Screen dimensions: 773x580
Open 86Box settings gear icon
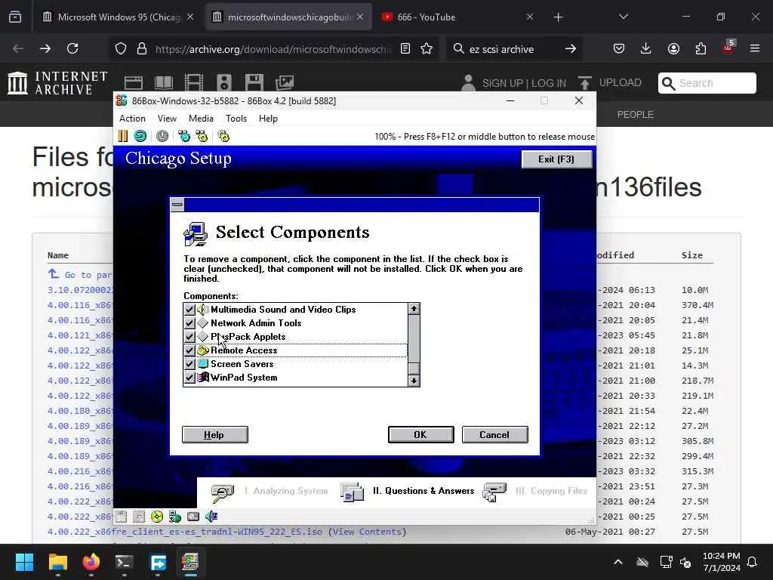click(x=223, y=136)
